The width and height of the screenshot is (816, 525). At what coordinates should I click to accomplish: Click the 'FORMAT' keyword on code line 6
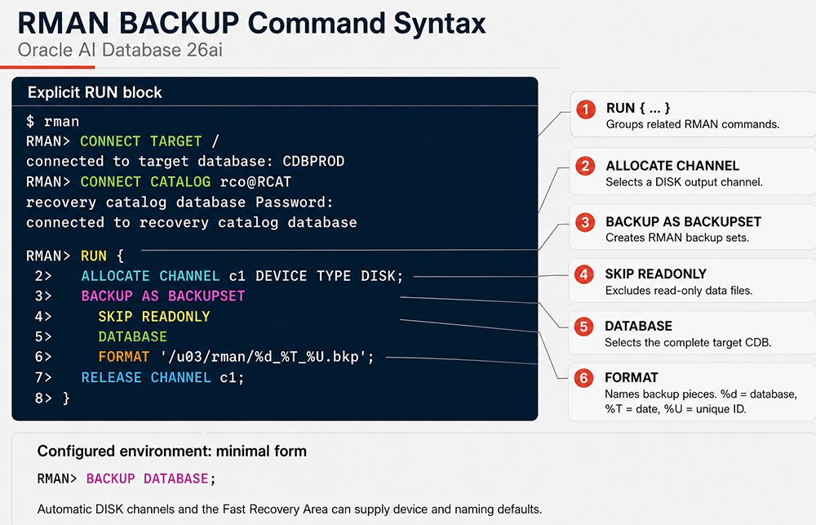124,358
